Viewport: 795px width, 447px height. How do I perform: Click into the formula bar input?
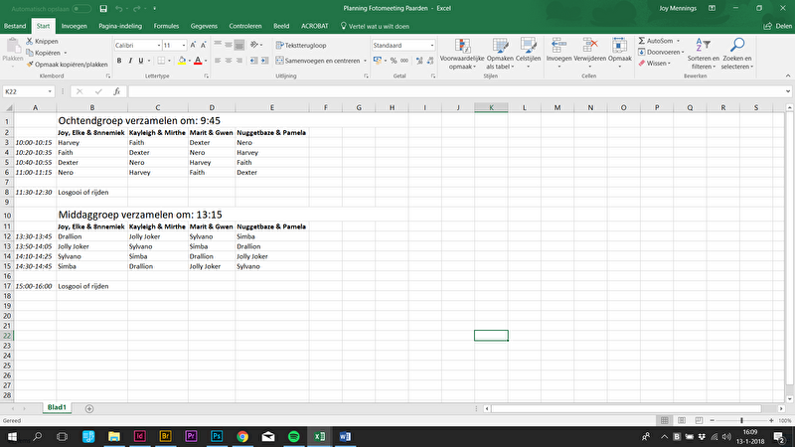(455, 91)
